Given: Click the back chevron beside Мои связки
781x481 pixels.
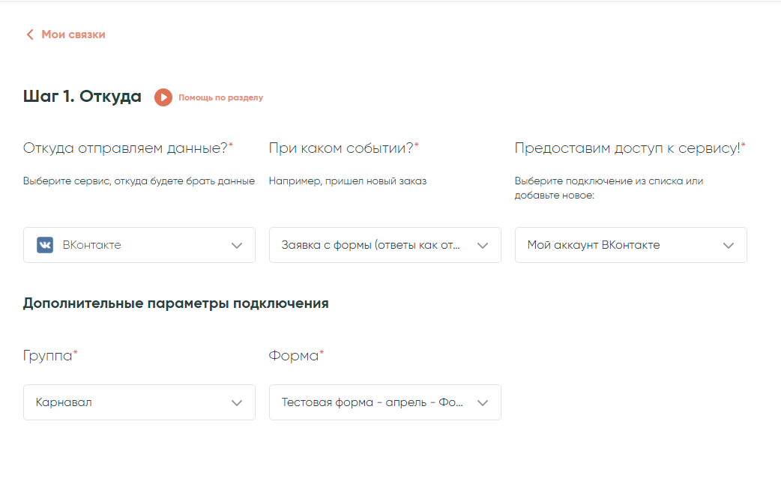Looking at the screenshot, I should pyautogui.click(x=30, y=34).
